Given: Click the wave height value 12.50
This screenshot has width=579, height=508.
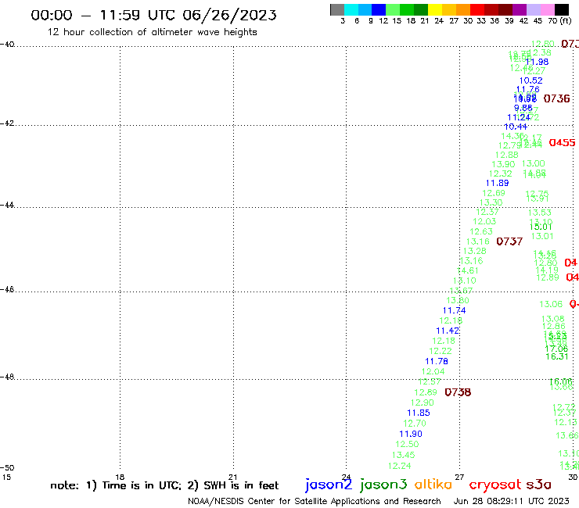Looking at the screenshot, I should coord(407,444).
